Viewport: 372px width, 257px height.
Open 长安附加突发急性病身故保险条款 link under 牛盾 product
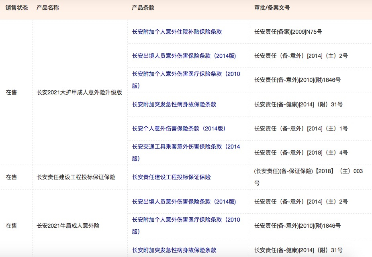click(x=174, y=250)
